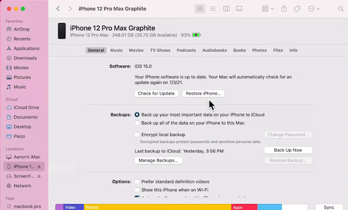Switch to the Books tab
This screenshot has width=348, height=210.
click(239, 50)
